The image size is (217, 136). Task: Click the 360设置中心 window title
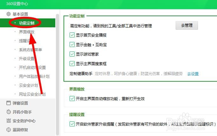[x=17, y=3]
